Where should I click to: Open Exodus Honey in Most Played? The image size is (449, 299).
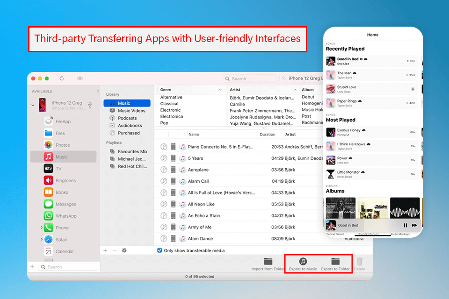[x=372, y=132]
